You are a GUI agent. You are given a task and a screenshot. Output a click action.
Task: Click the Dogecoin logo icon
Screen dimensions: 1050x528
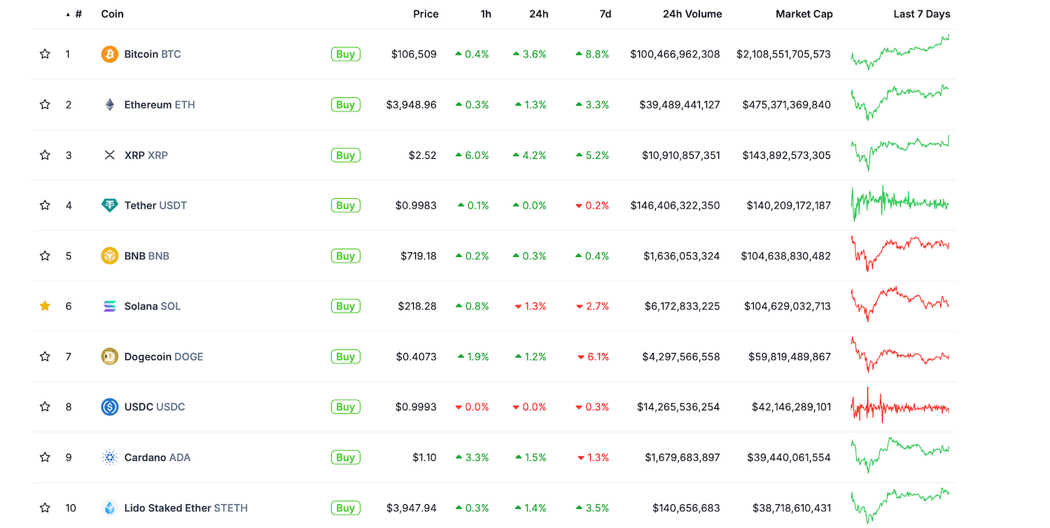(x=110, y=356)
